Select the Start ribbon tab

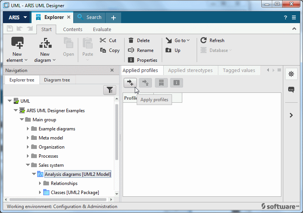click(46, 29)
